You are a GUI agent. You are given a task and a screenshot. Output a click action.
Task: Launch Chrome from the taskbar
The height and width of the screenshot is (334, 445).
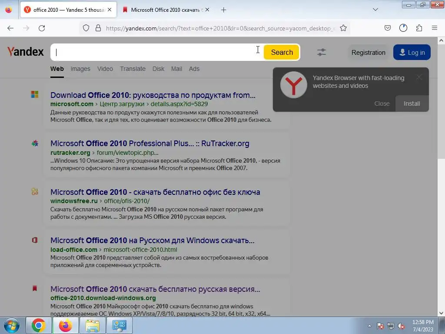[39, 325]
